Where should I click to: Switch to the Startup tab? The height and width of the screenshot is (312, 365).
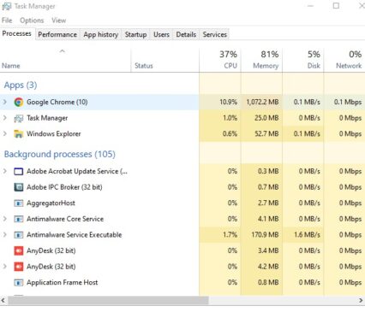click(x=135, y=34)
